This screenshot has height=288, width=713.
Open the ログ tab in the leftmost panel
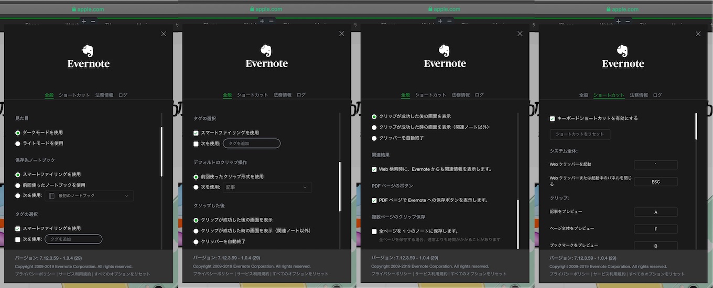pos(123,95)
